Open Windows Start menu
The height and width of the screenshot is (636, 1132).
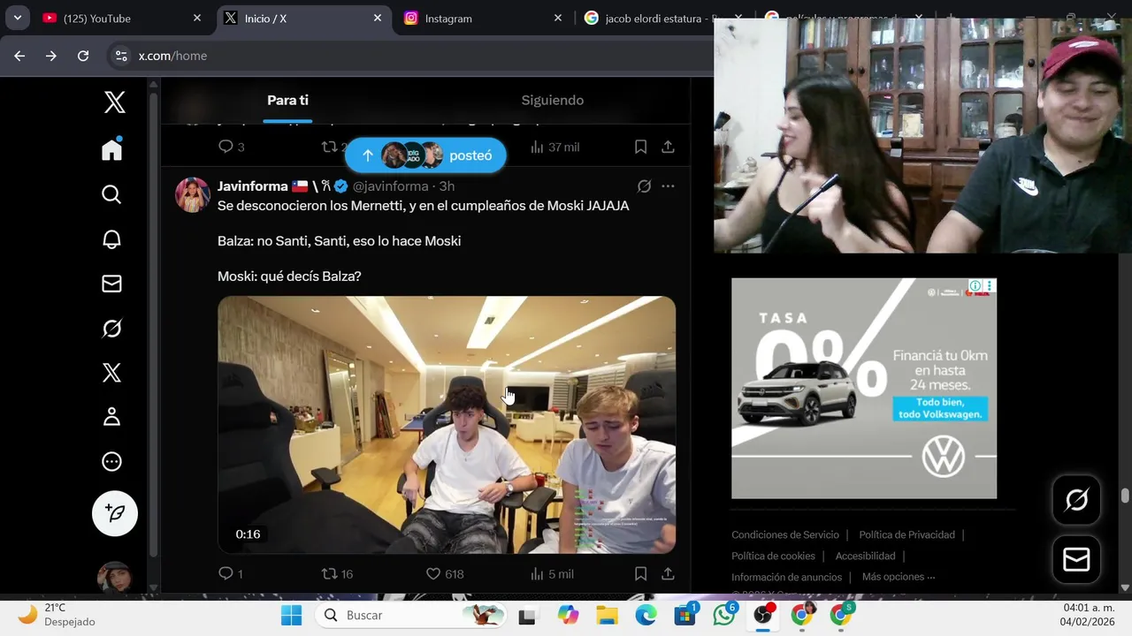[x=291, y=615]
